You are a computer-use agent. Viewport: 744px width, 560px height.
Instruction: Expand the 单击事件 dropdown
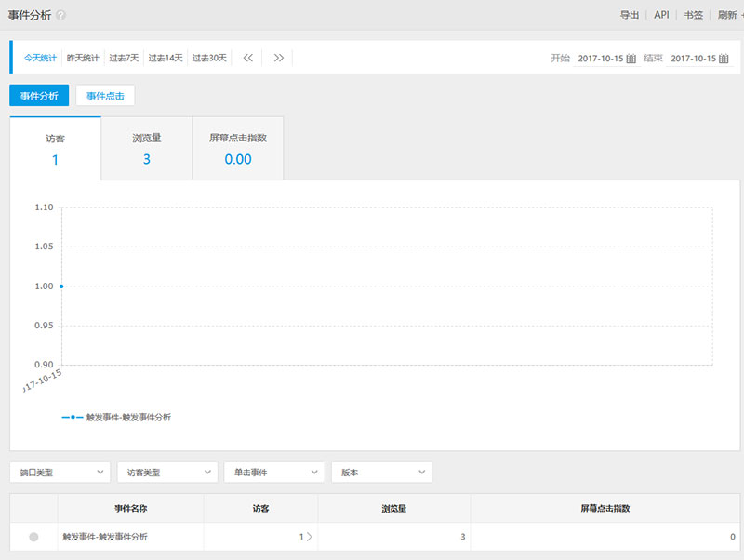click(274, 473)
